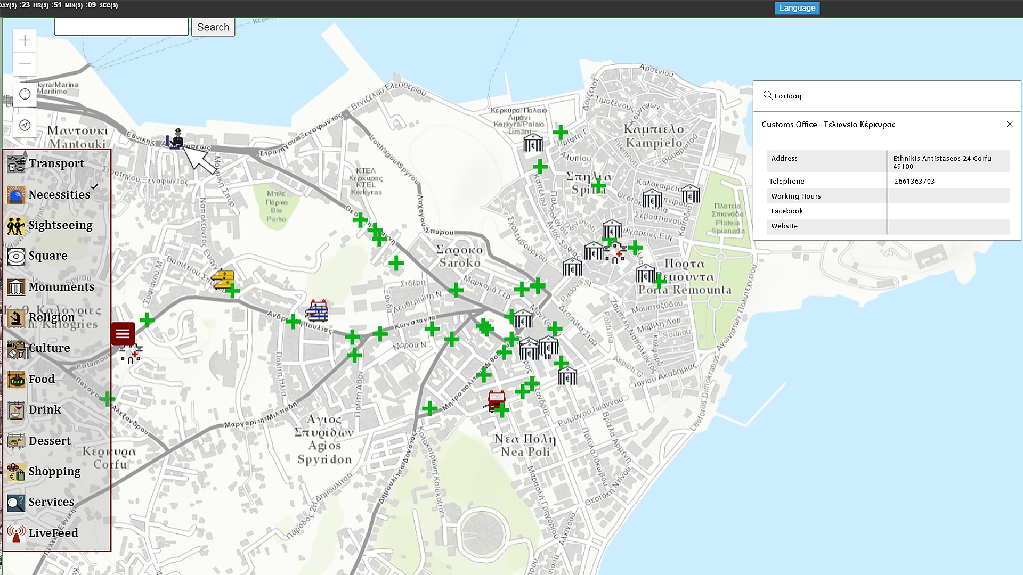
Task: Click the customs officer map marker
Action: (175, 139)
